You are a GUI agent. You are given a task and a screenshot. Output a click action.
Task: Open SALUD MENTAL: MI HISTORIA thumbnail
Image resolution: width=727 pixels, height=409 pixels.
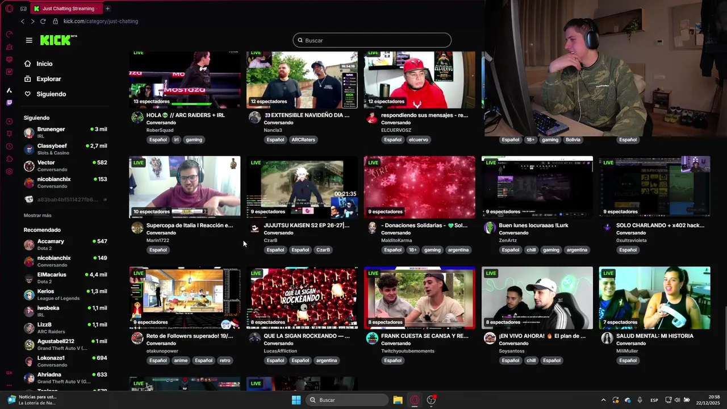click(x=654, y=298)
